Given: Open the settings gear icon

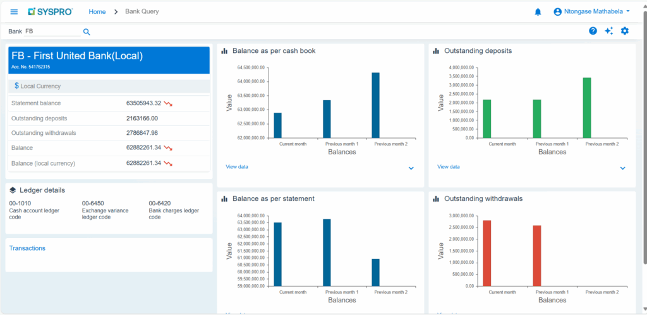Looking at the screenshot, I should pyautogui.click(x=624, y=31).
